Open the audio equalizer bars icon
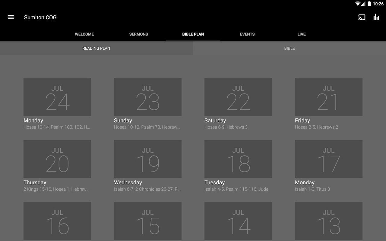The height and width of the screenshot is (241, 386). [x=376, y=17]
